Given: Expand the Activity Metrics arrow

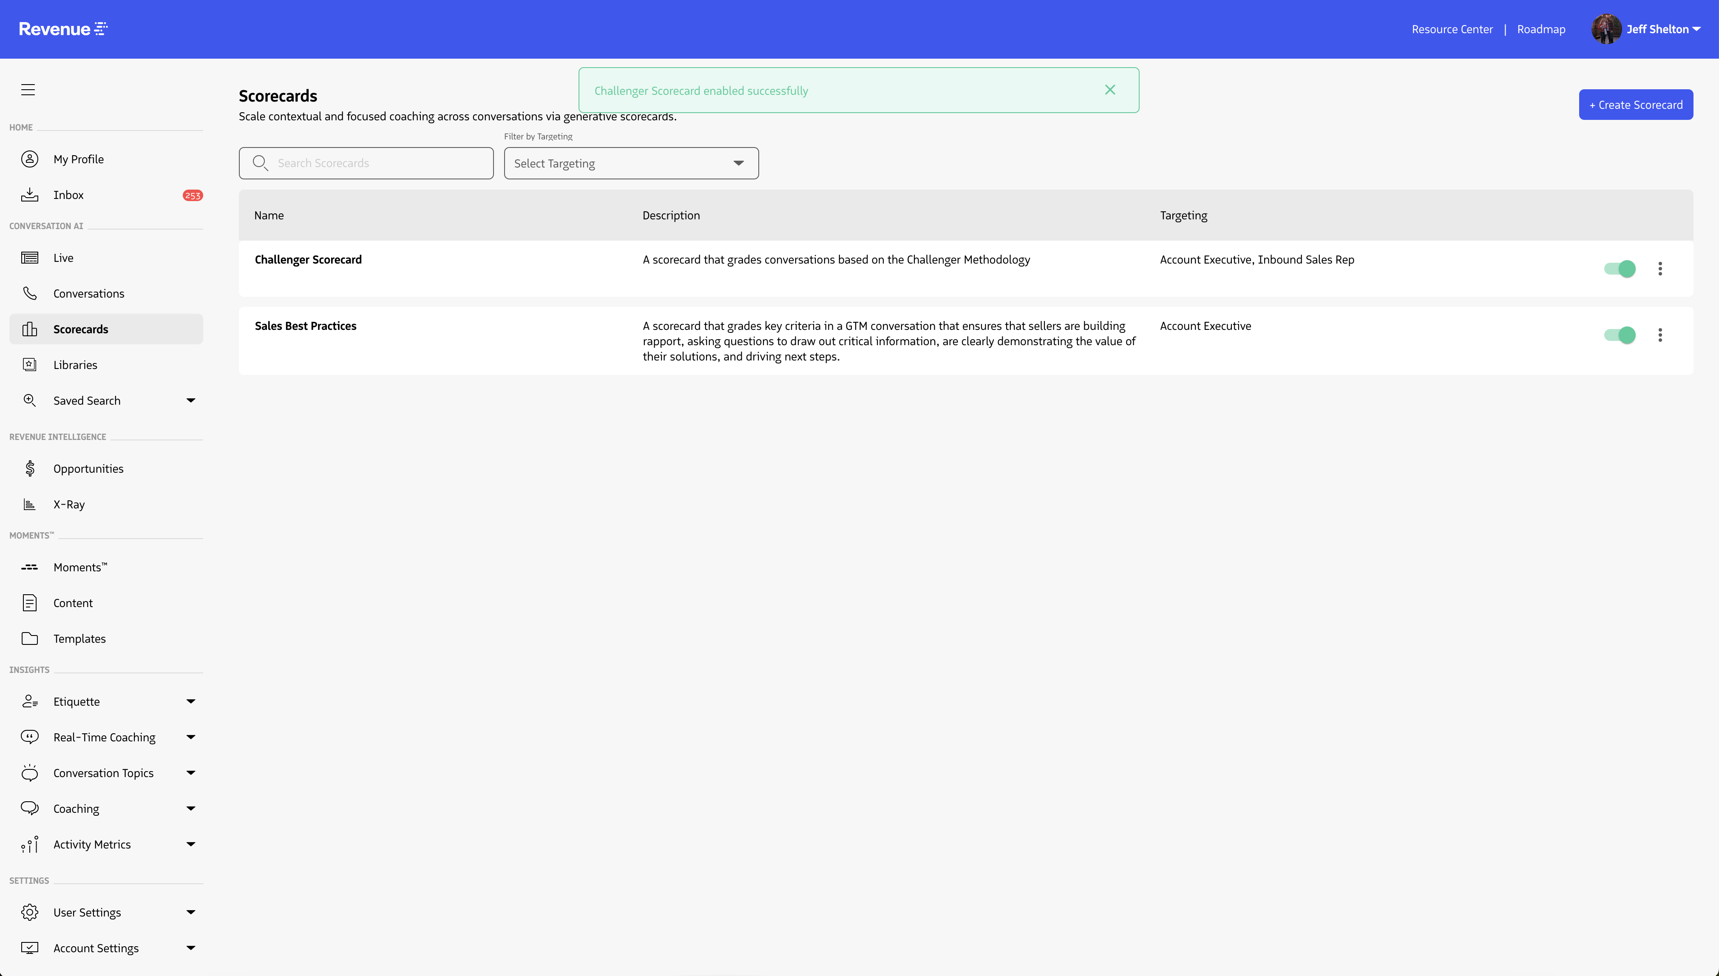Looking at the screenshot, I should click(191, 844).
